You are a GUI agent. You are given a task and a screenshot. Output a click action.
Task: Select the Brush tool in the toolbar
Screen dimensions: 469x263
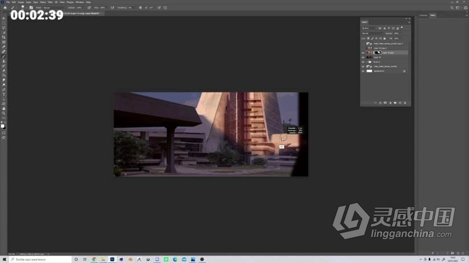coord(3,57)
